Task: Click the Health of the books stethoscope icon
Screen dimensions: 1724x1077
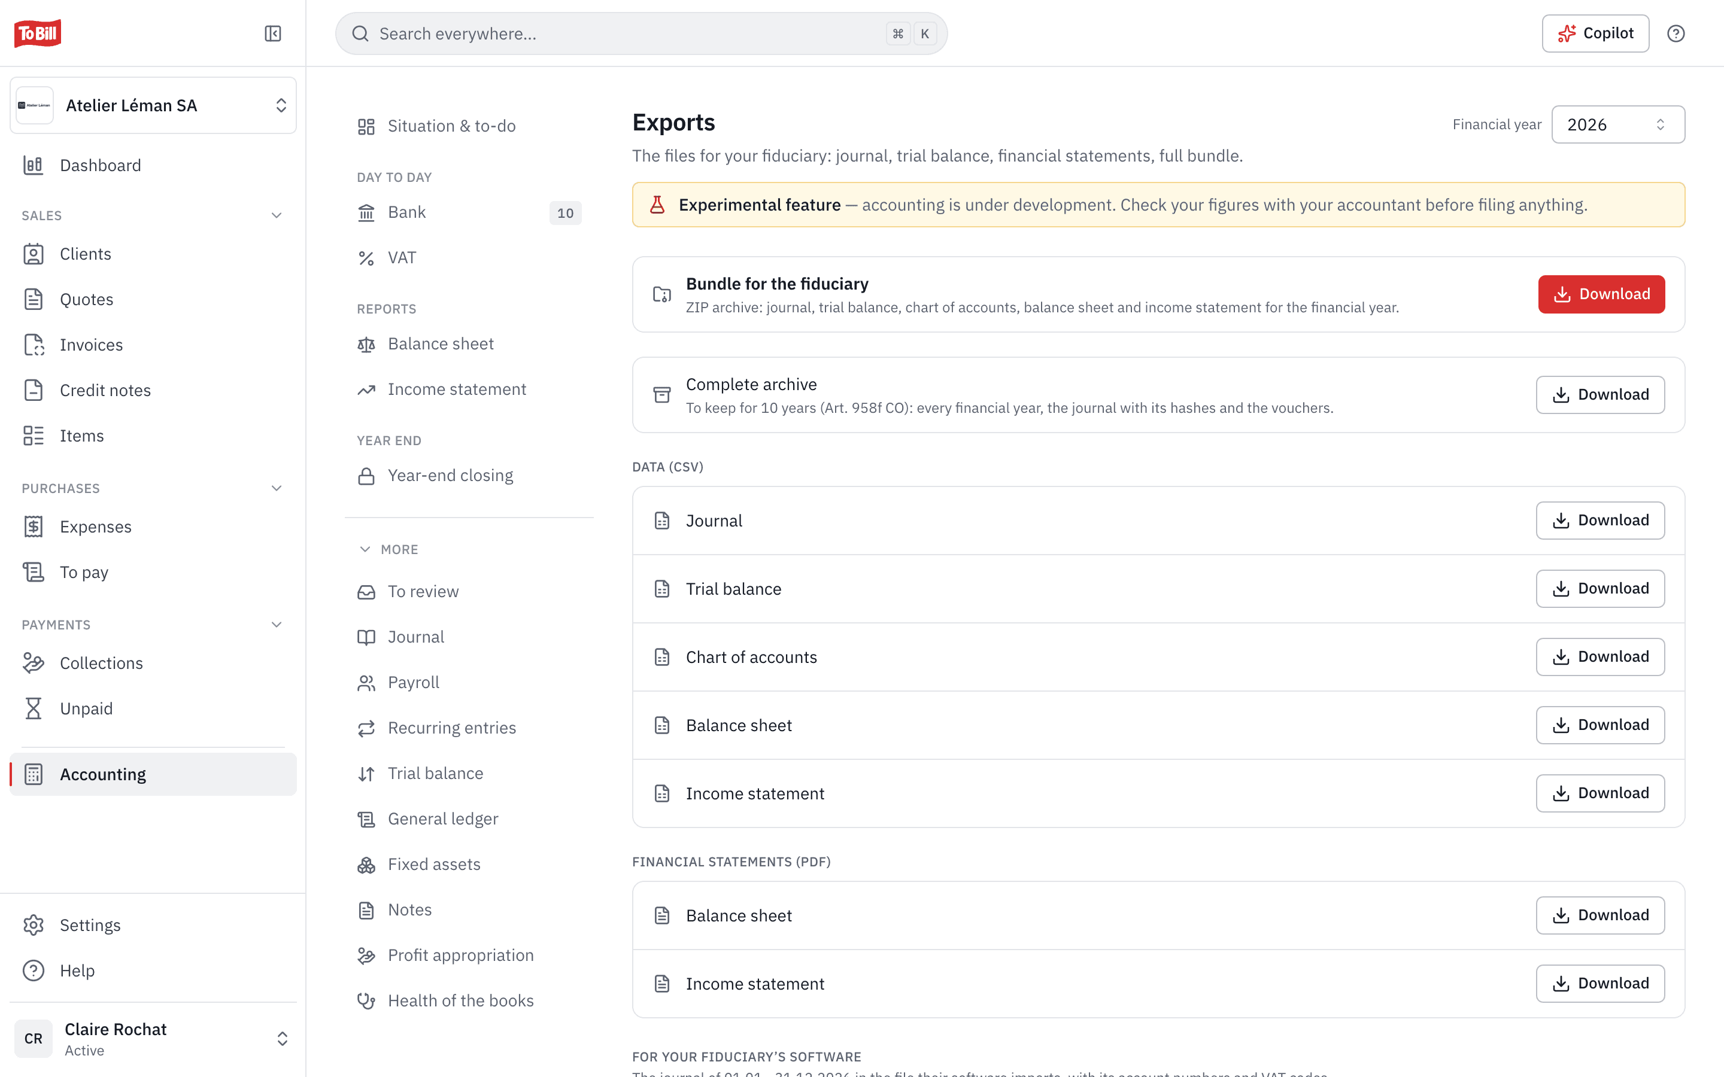Action: coord(366,1001)
